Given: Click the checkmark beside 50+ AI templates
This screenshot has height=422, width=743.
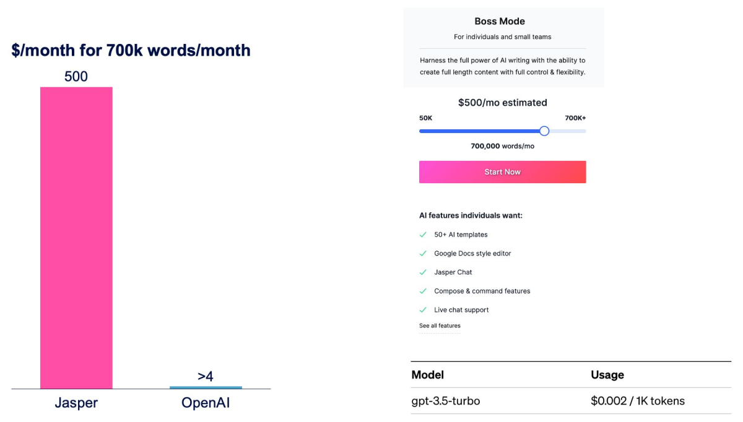Looking at the screenshot, I should click(423, 235).
